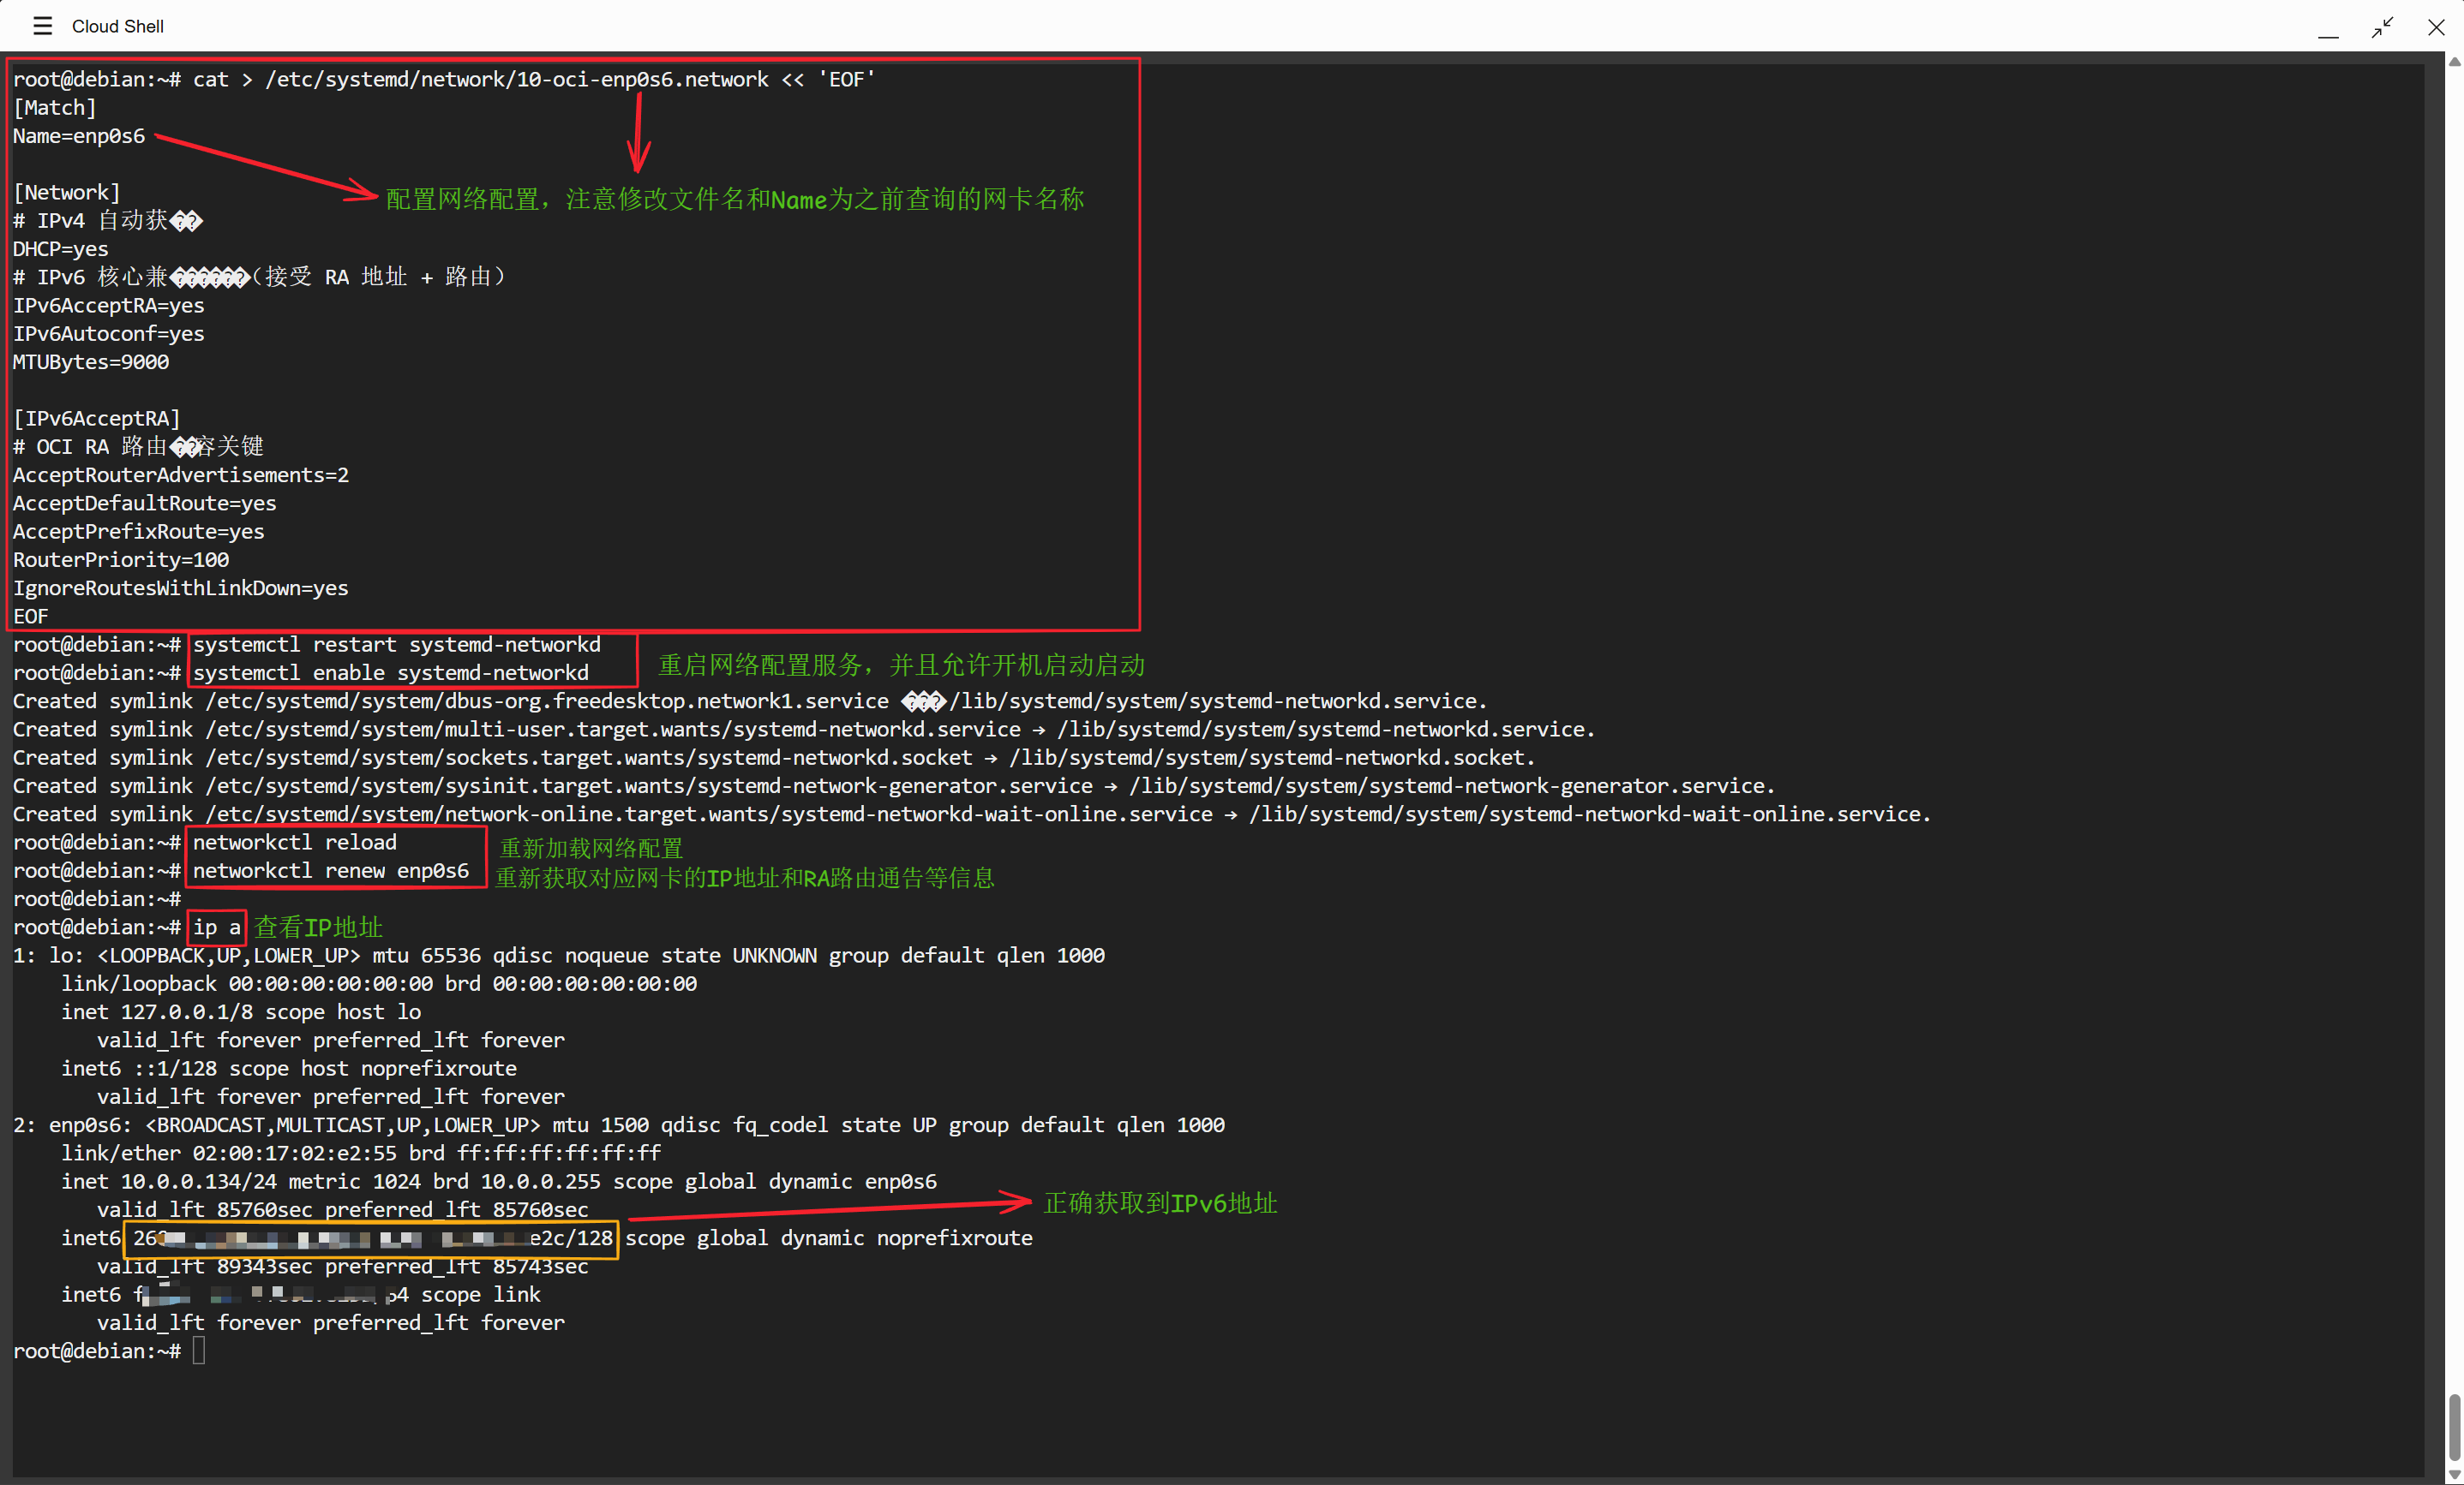Screen dimensions: 2464x1485
Task: Click the Cloud Shell title label
Action: tap(118, 26)
